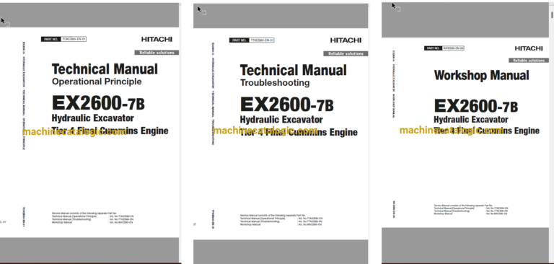The height and width of the screenshot is (264, 554).
Task: Click the Hitachi logo on Troubleshooting cover
Action: 346,40
